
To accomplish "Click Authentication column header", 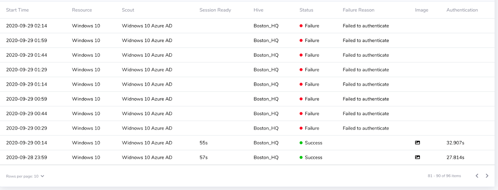I will [x=462, y=10].
